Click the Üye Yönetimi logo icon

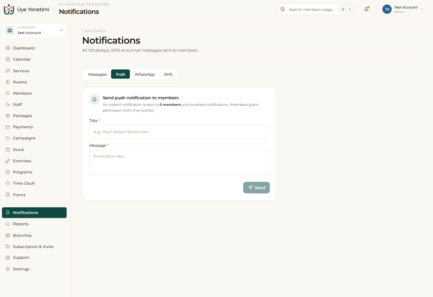(x=9, y=9)
